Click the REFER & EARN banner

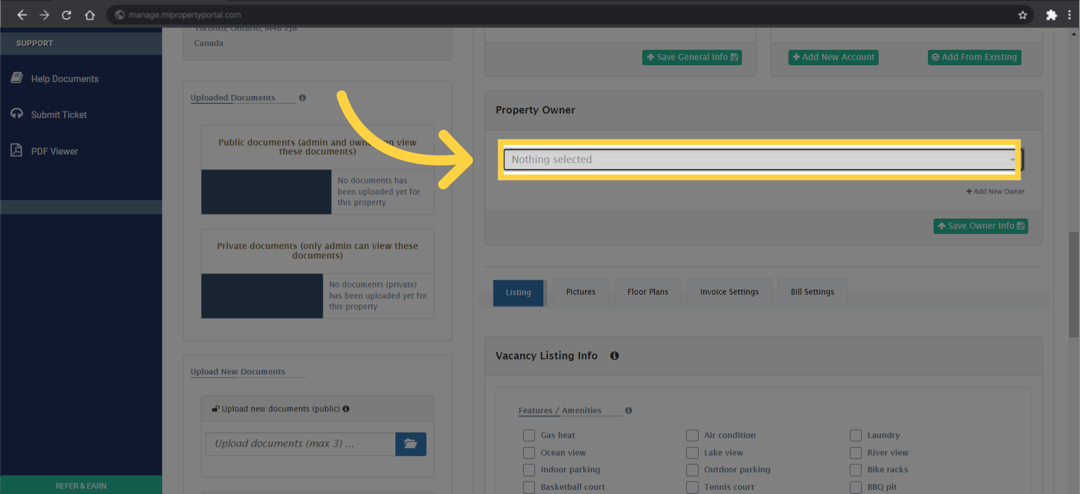[x=81, y=485]
